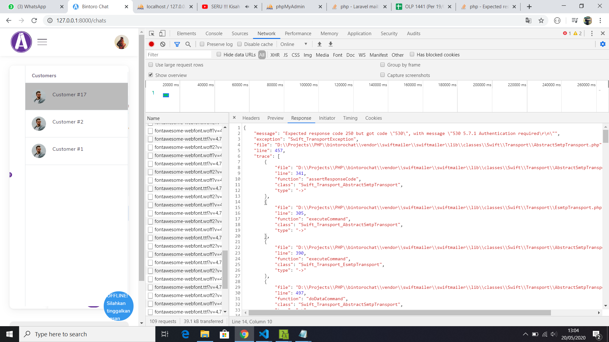Open the Sources panel tab
This screenshot has height=342, width=609.
coord(240,34)
